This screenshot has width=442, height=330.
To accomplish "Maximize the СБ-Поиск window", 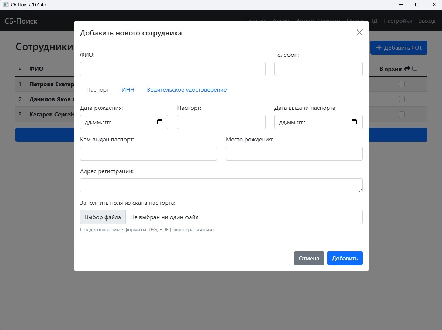I will tap(417, 5).
